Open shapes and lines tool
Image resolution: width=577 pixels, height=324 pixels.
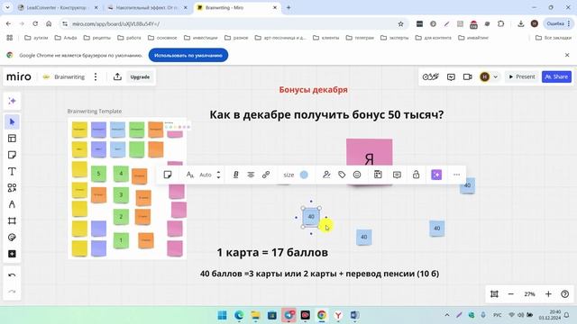coord(12,188)
